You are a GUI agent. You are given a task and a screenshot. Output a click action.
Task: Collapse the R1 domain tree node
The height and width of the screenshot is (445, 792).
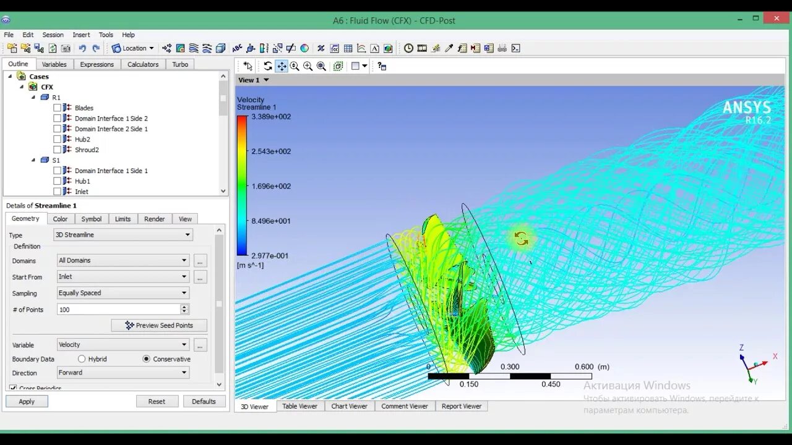tap(33, 98)
